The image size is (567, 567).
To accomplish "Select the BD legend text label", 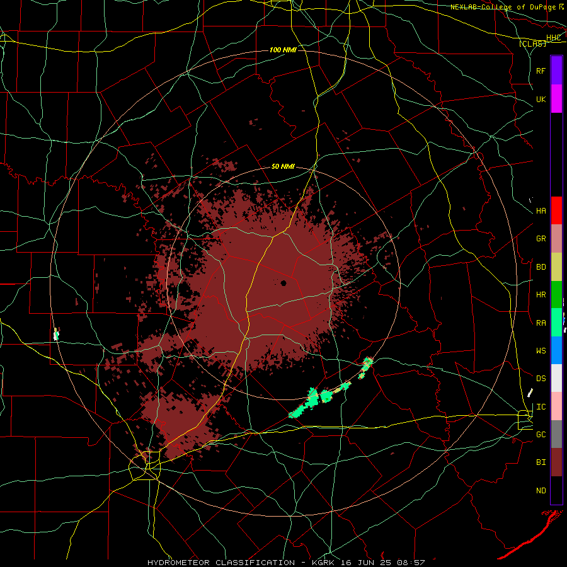I will click(541, 267).
